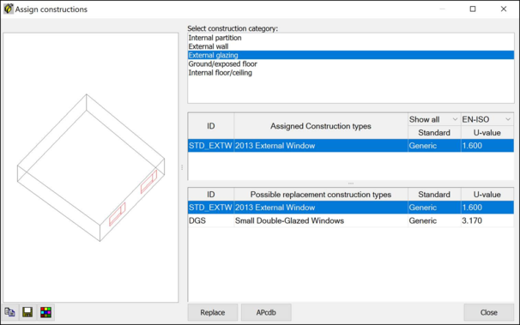520x325 pixels.
Task: Select Small Double-Glazed Windows row
Action: (351, 220)
